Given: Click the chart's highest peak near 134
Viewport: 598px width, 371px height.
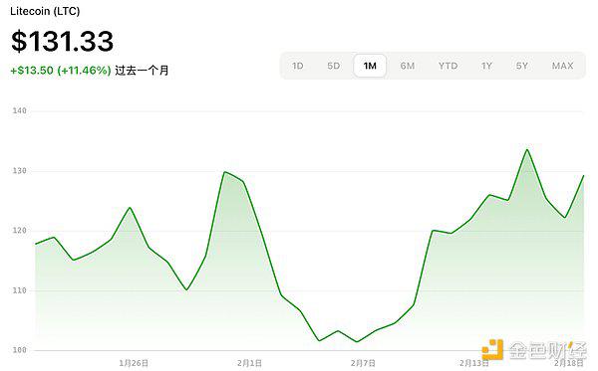Looking at the screenshot, I should pos(527,149).
